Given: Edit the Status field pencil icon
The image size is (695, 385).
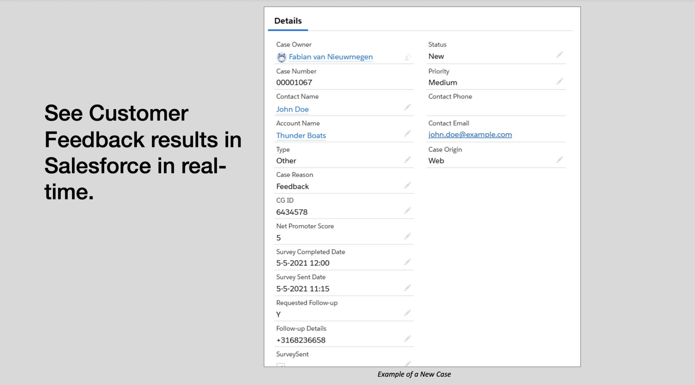Looking at the screenshot, I should (x=560, y=55).
